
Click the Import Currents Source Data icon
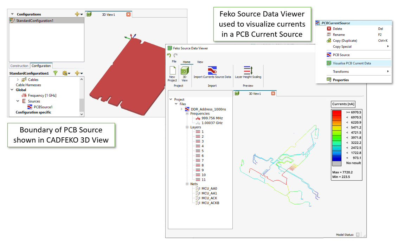click(x=212, y=70)
